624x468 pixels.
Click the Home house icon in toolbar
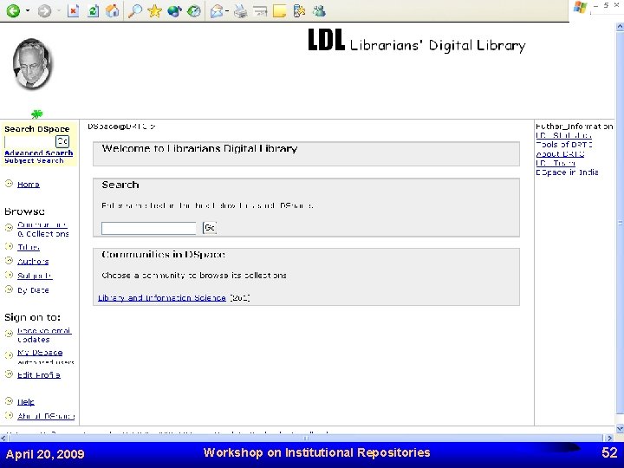pyautogui.click(x=112, y=10)
